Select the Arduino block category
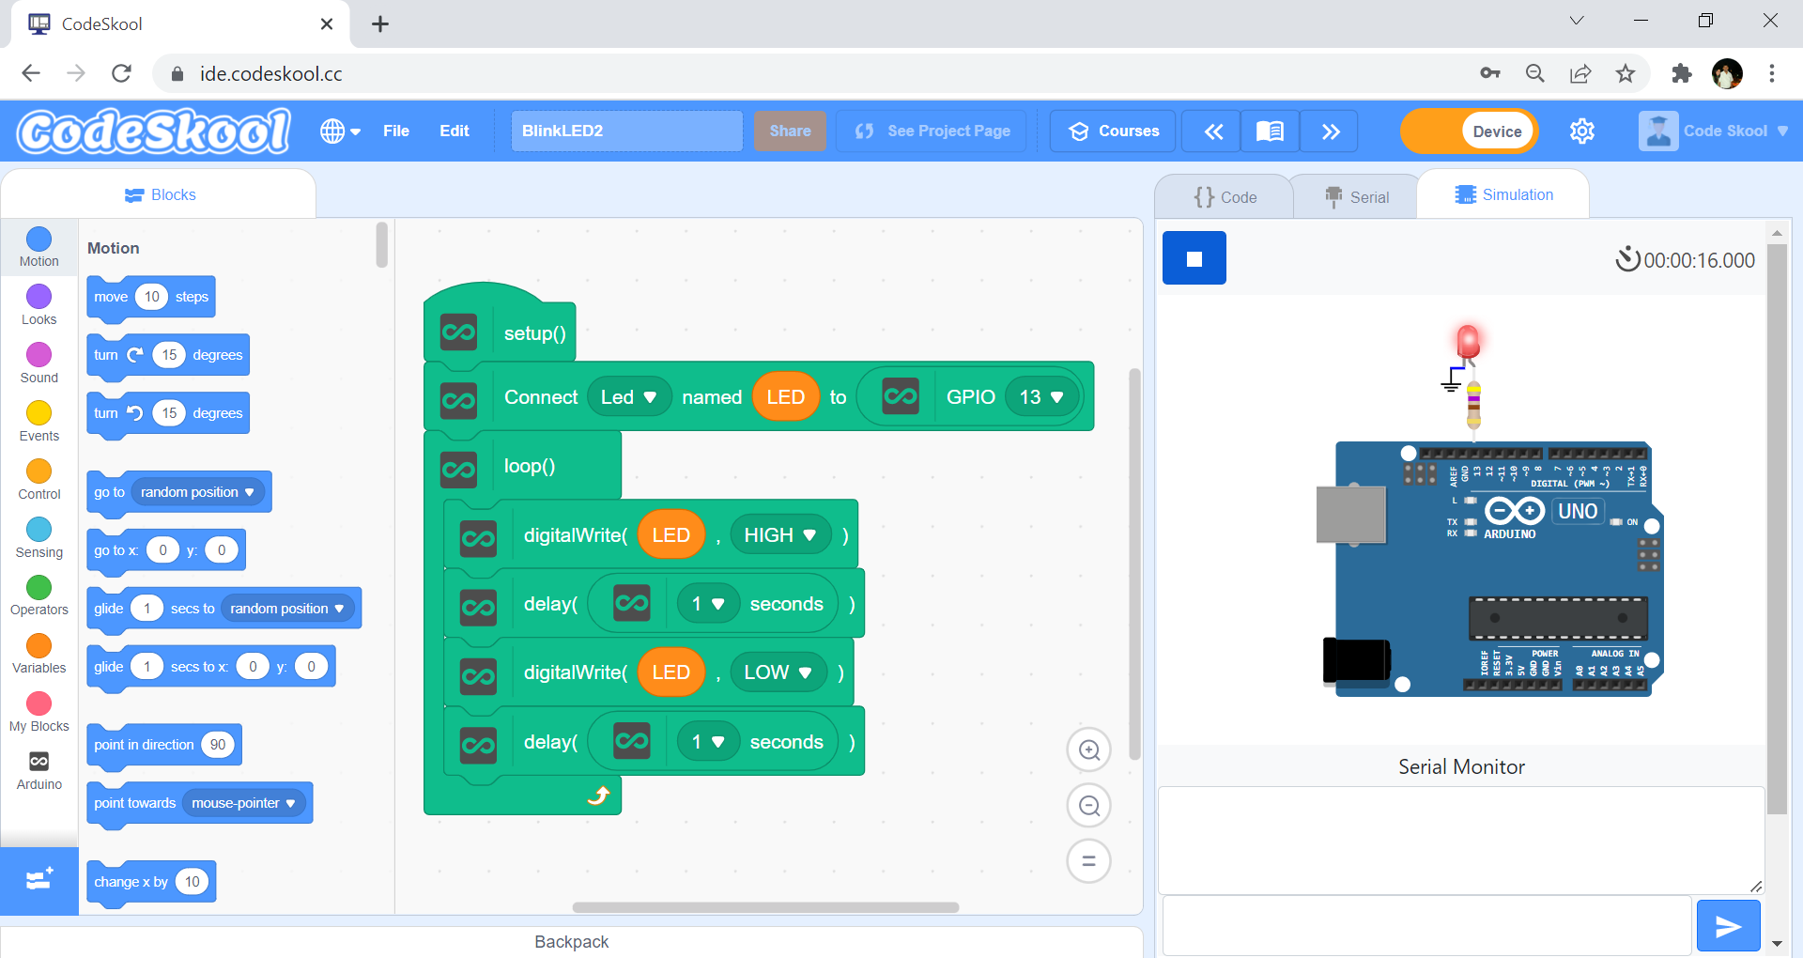Image resolution: width=1803 pixels, height=958 pixels. click(x=39, y=770)
